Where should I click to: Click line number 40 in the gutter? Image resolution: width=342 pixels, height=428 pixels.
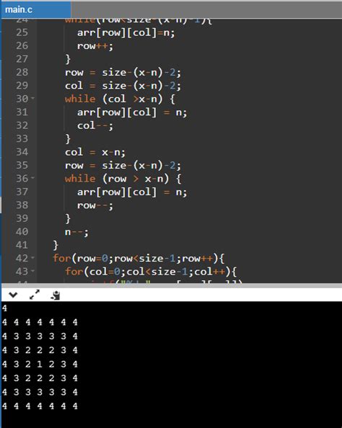pyautogui.click(x=22, y=232)
